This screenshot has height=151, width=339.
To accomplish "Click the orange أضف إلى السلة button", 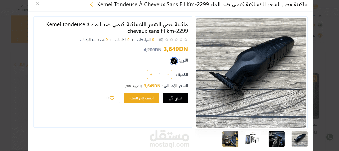I will coord(142,98).
